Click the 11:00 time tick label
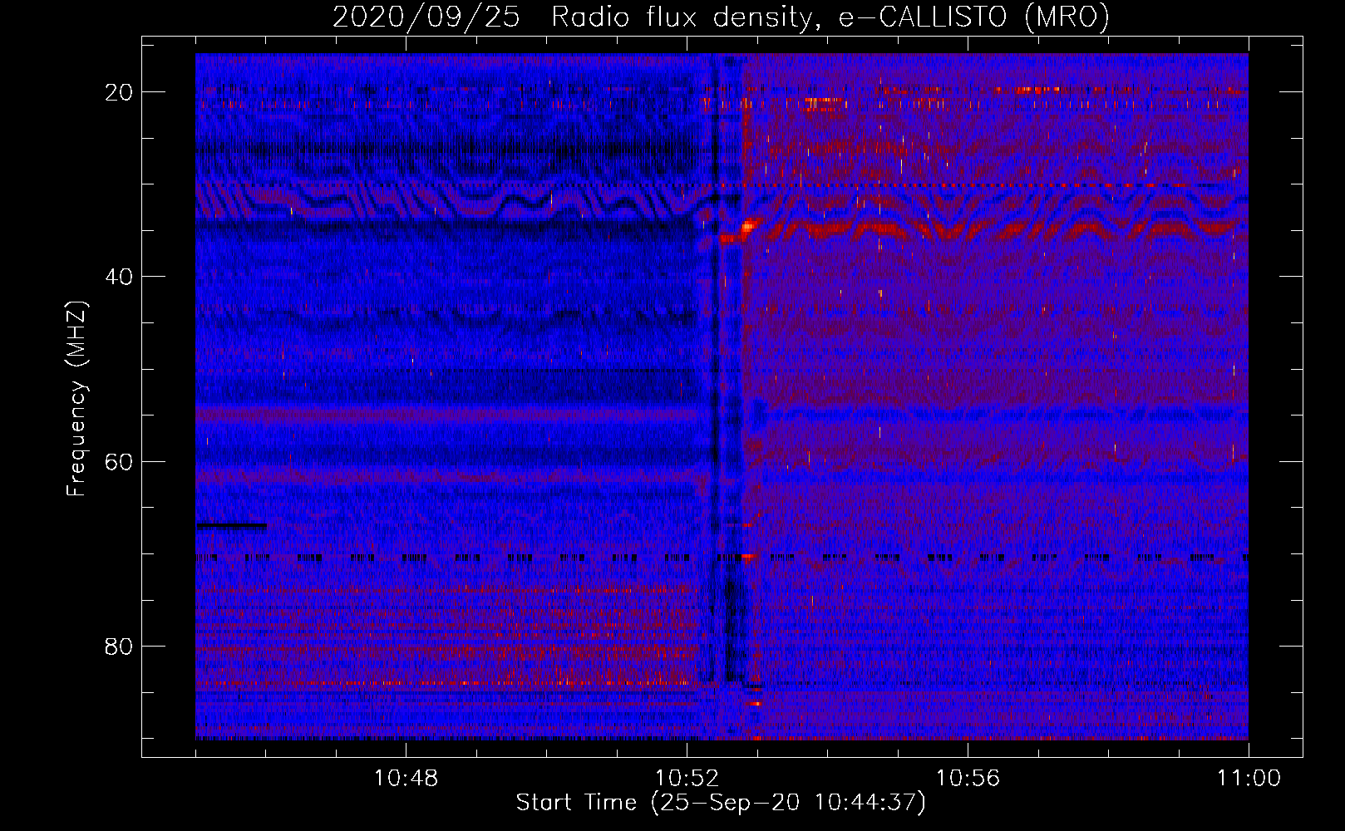This screenshot has width=1345, height=831. (x=1249, y=779)
